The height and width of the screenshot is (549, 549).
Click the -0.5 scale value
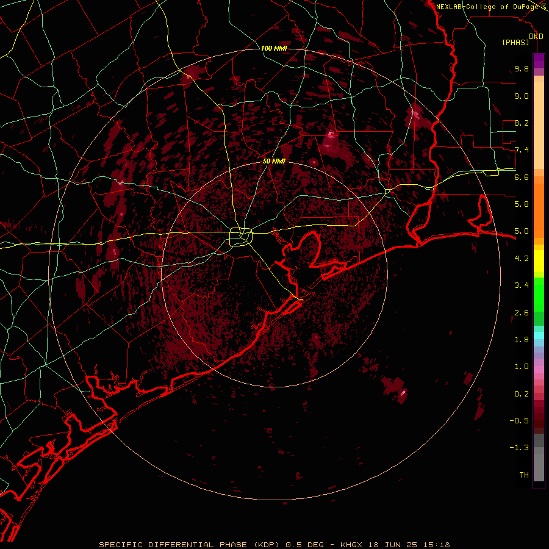[x=519, y=421]
